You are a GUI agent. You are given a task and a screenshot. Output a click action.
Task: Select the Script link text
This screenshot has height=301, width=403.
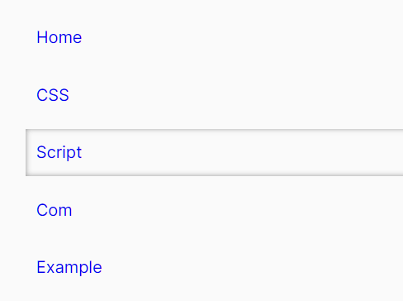tap(59, 152)
